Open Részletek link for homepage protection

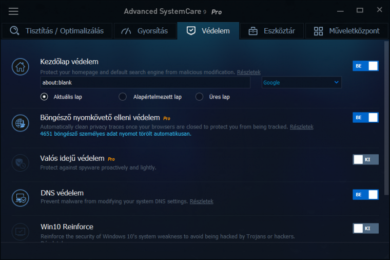[249, 72]
